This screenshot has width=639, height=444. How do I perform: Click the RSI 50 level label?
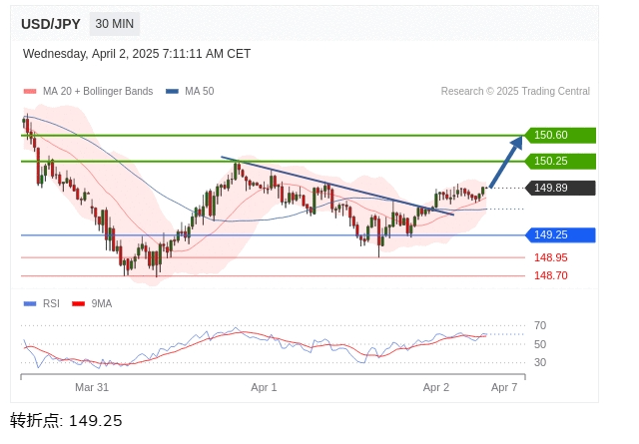540,344
